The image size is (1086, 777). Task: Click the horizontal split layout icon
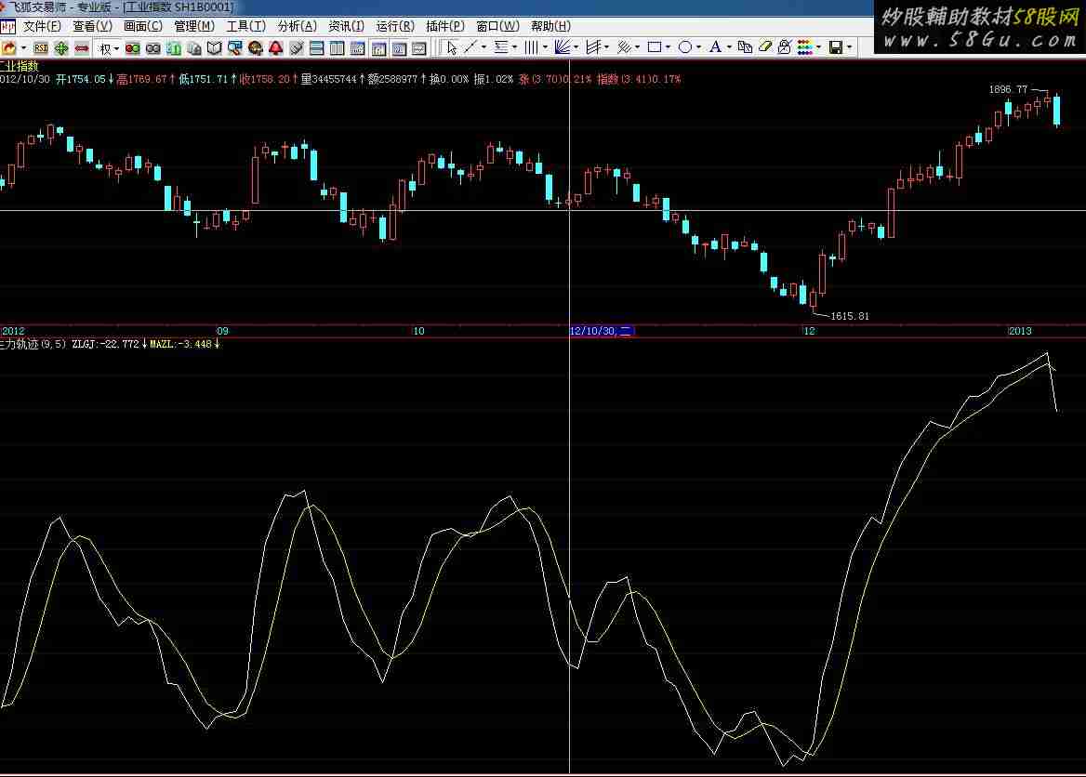tap(317, 47)
